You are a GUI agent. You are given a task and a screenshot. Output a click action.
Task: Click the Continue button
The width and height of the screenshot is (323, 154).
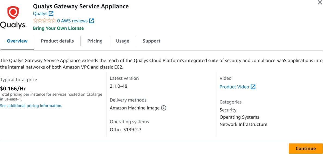point(306,149)
